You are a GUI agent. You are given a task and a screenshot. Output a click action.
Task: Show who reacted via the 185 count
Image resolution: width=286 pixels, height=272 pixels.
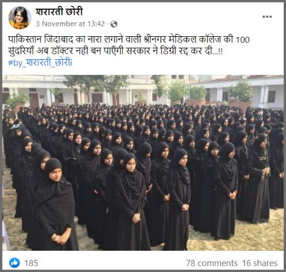click(x=31, y=263)
